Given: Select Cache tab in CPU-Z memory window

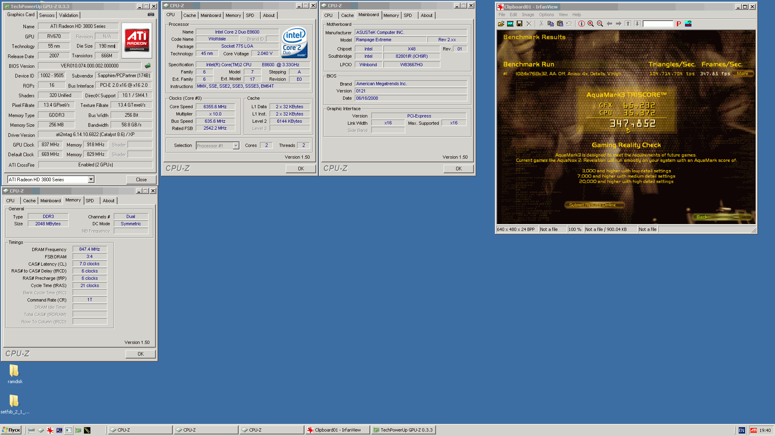Looking at the screenshot, I should click(29, 201).
